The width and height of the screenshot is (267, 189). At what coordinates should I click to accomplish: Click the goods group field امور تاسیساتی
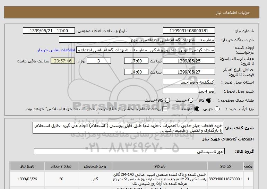(x=129, y=151)
